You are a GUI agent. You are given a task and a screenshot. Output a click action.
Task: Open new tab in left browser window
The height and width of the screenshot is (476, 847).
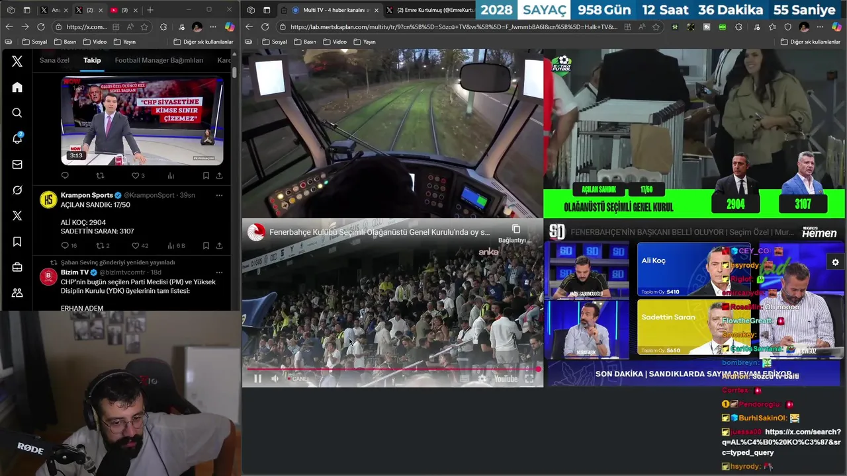tap(150, 10)
